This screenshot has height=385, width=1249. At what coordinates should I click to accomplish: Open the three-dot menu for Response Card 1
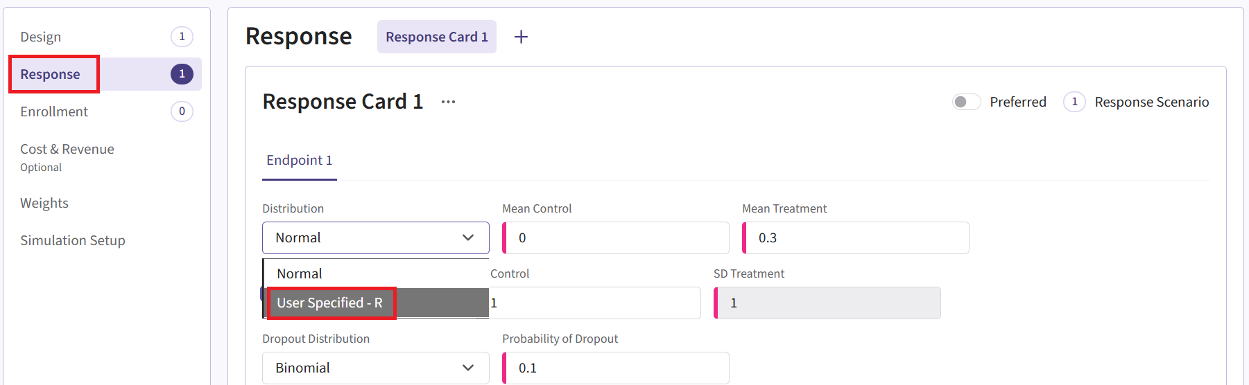(449, 102)
